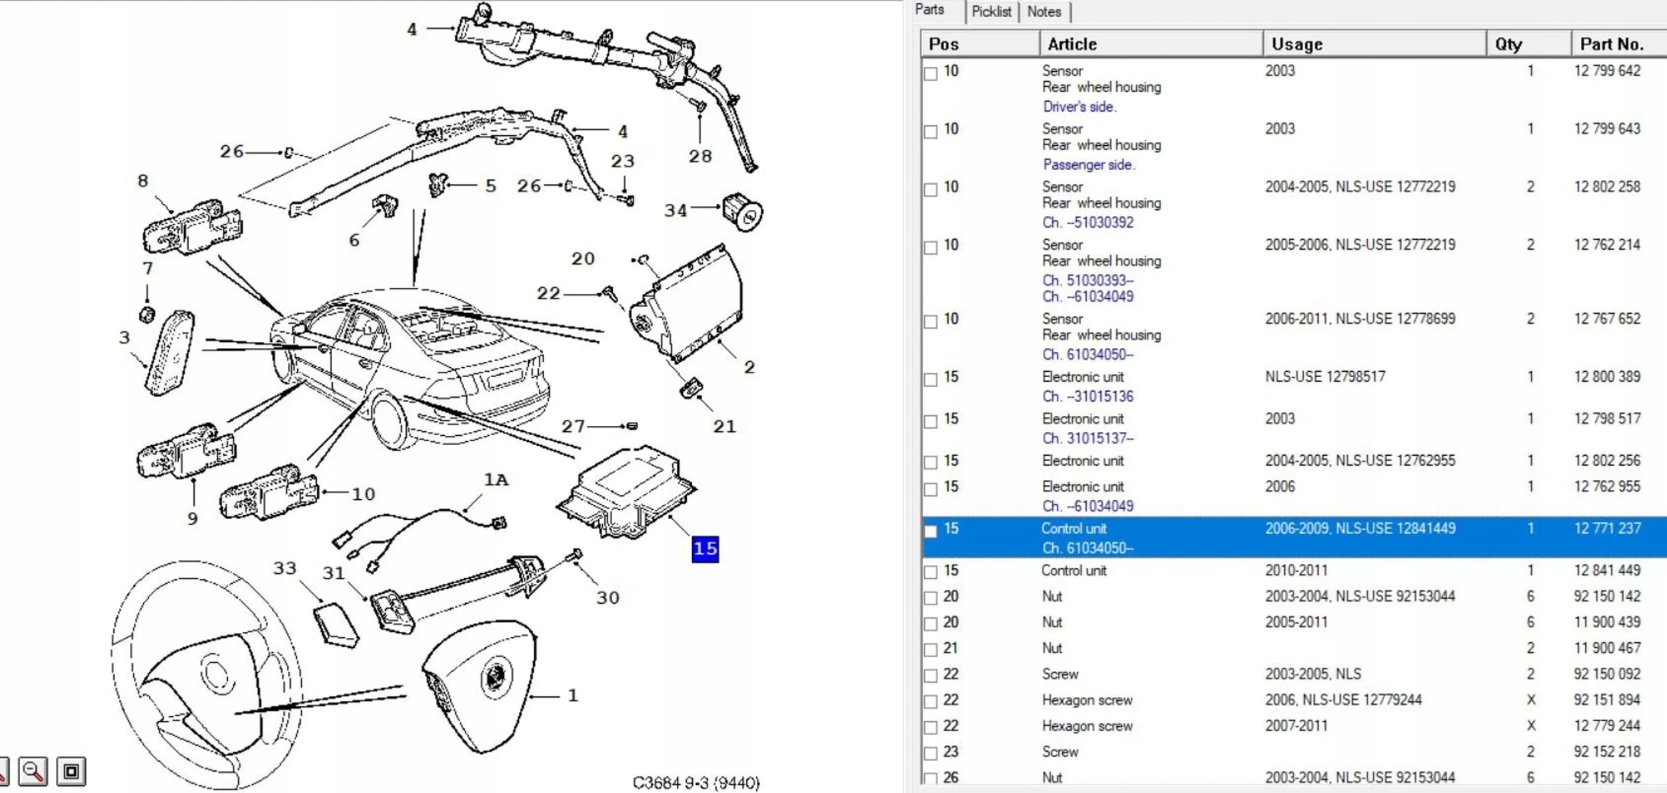Click the highlighted position 15 diagram label
The image size is (1667, 793).
point(705,549)
